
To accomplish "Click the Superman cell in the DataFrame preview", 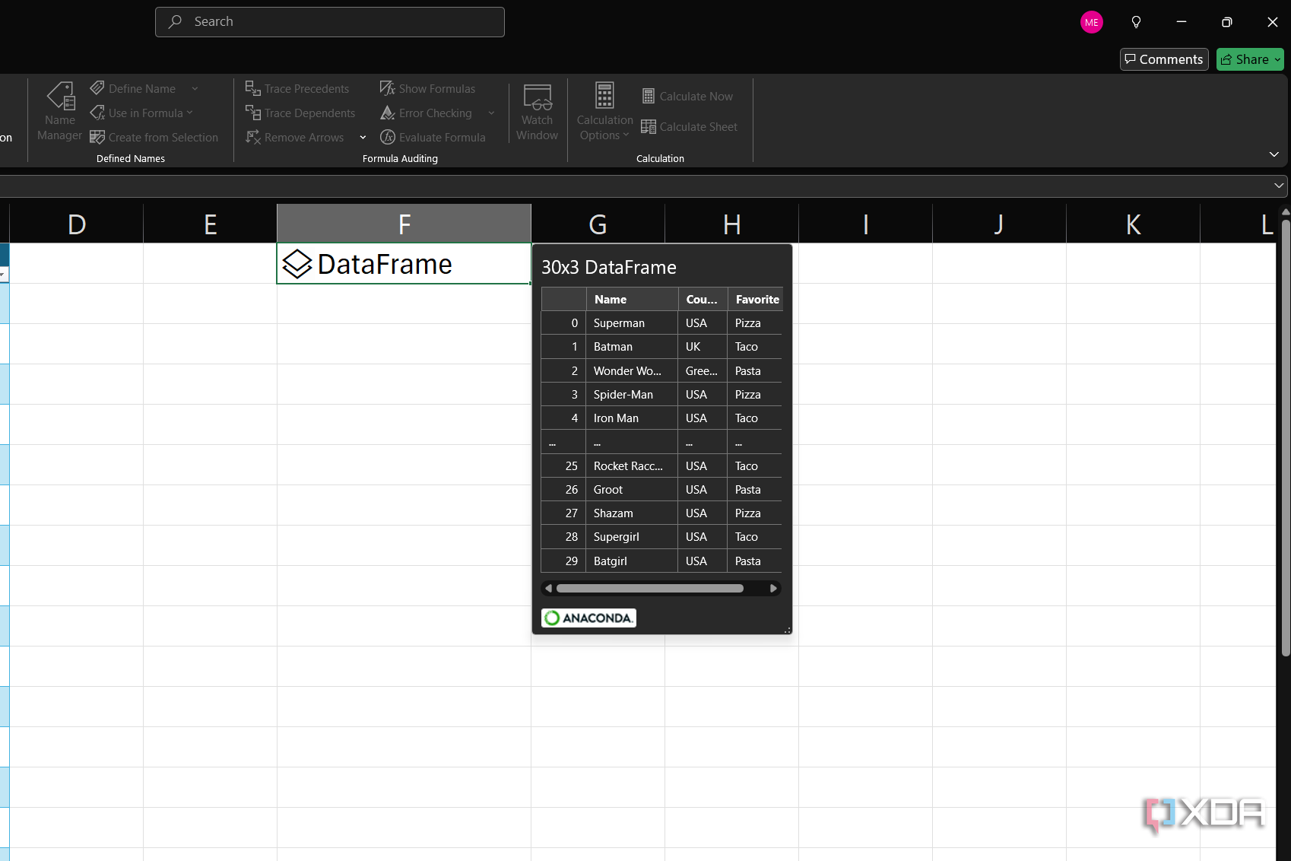I will [632, 322].
